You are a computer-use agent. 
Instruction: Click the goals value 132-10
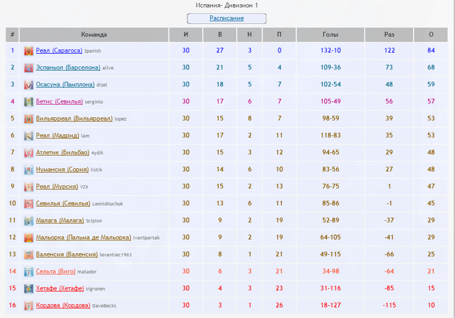tap(331, 50)
